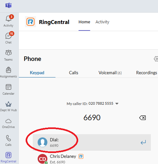Open the Dept W Hub app
This screenshot has width=158, height=164.
8,107
